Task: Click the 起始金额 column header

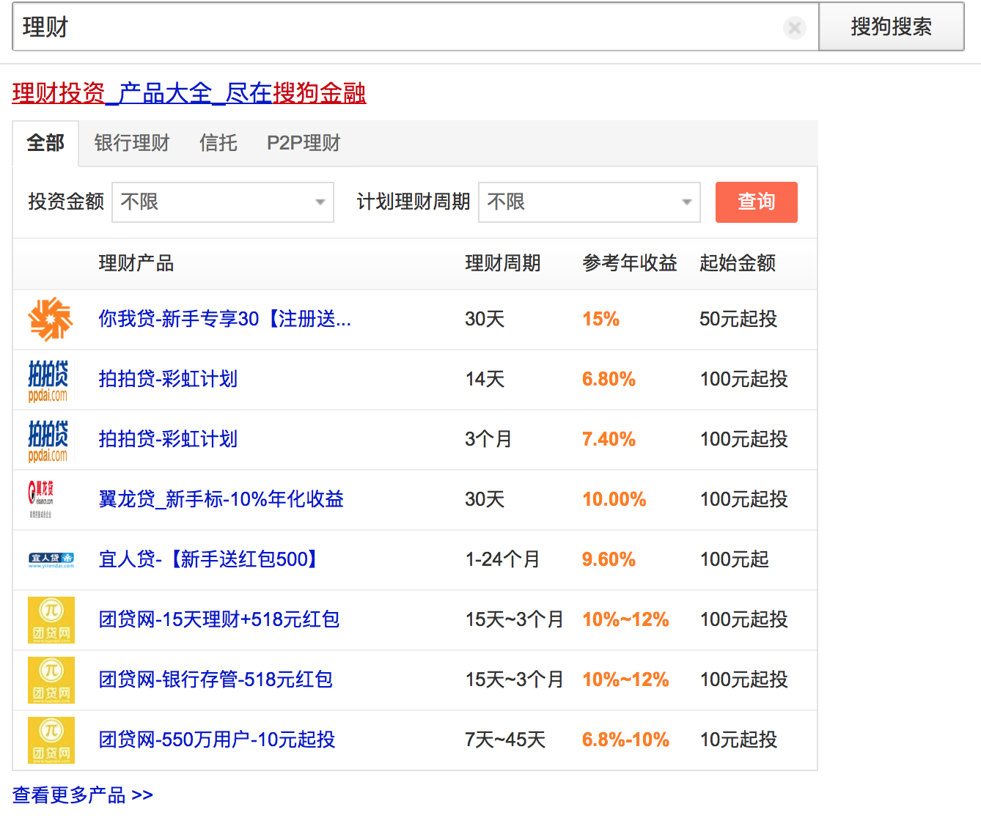Action: 738,263
